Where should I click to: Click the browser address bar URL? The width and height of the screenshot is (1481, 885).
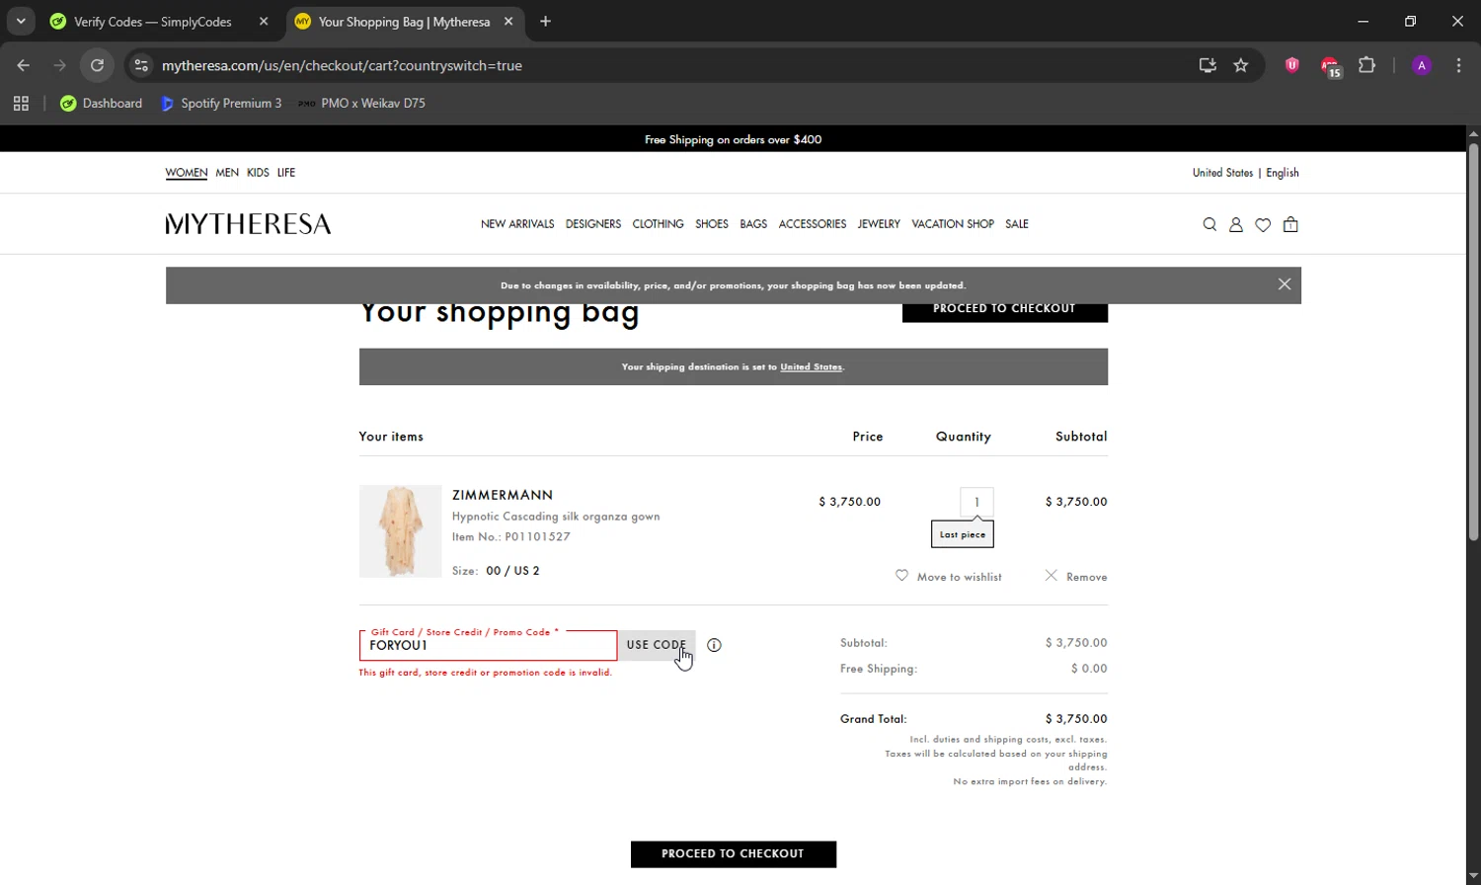[342, 65]
